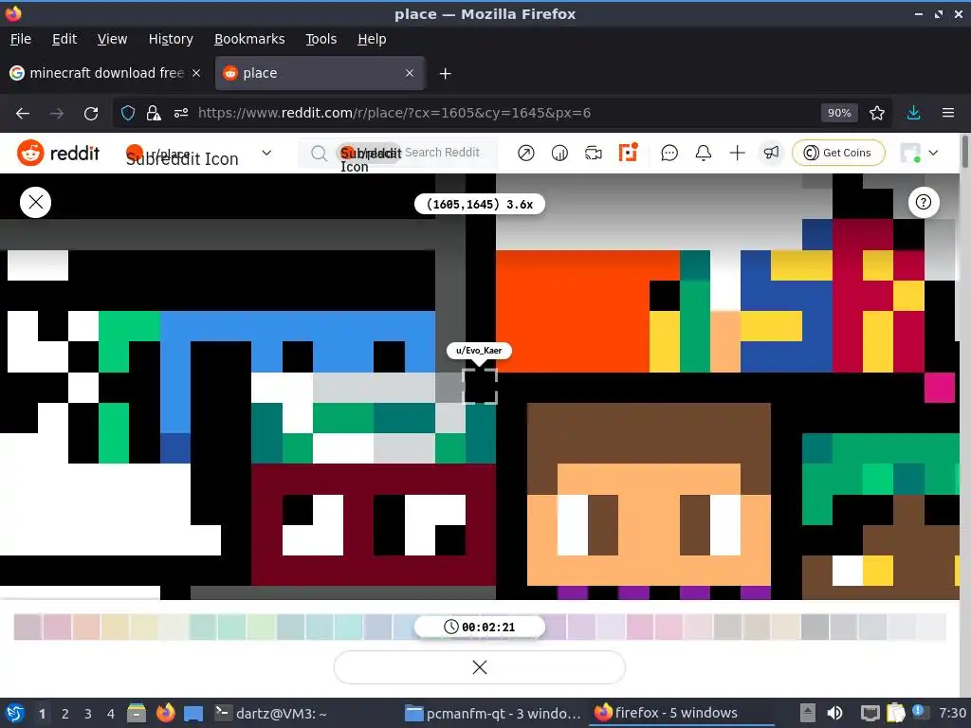Click the 00:02:21 cooldown timer
The height and width of the screenshot is (728, 971).
479,628
